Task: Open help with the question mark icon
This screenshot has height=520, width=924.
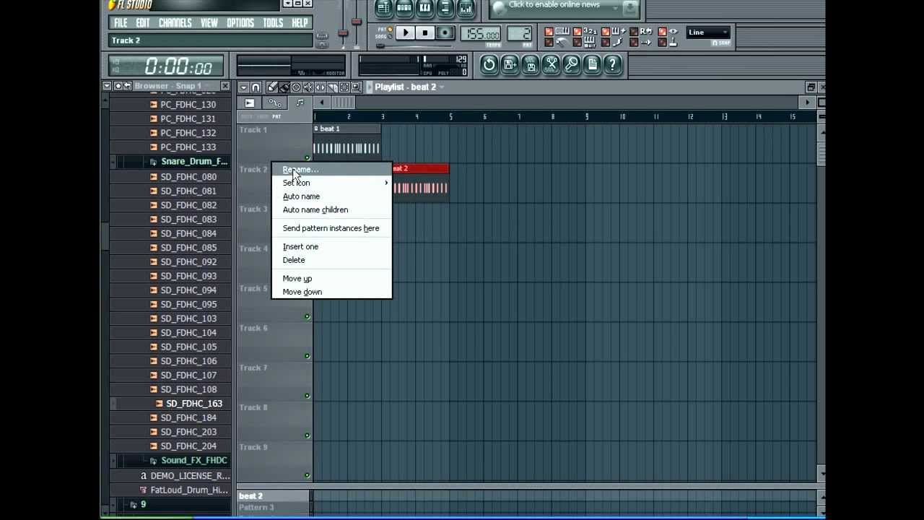Action: (613, 64)
